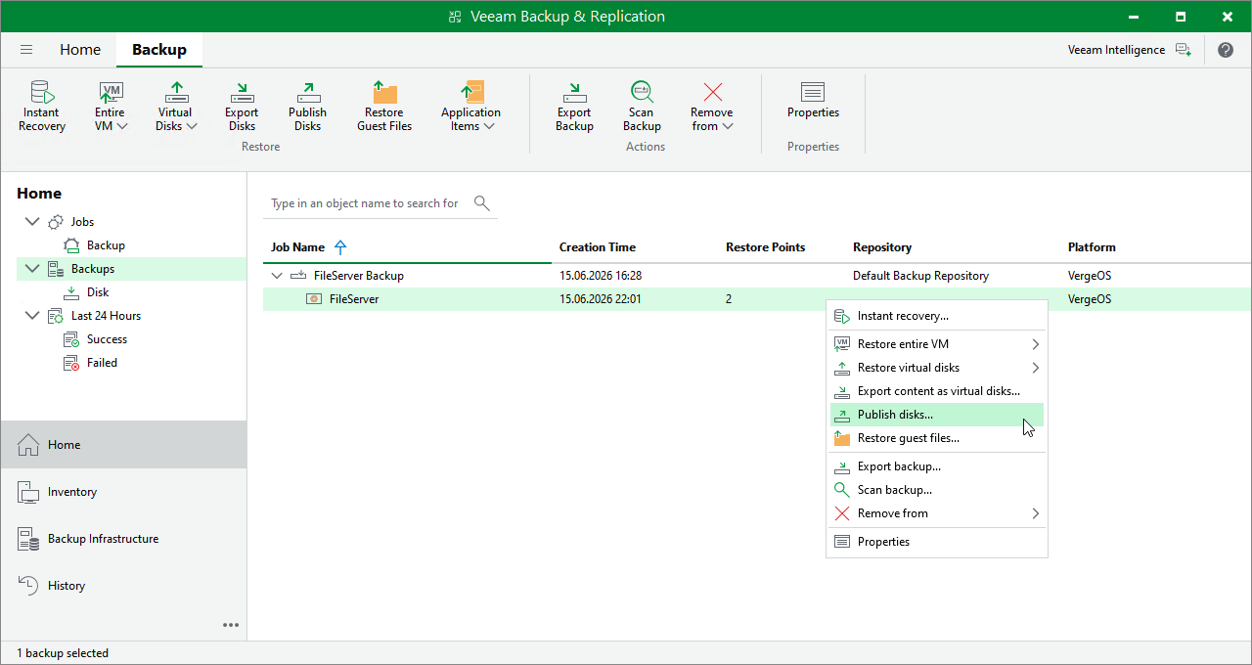Open Properties from the ribbon
The width and height of the screenshot is (1252, 665).
pos(813,100)
